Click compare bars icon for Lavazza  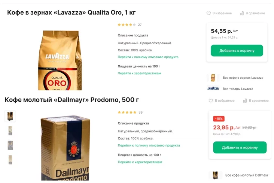[x=242, y=13]
